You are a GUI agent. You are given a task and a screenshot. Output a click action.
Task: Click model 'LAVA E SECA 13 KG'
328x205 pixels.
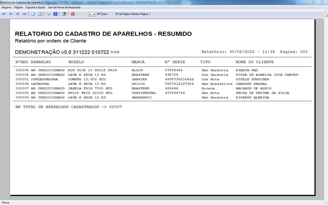pyautogui.click(x=87, y=75)
